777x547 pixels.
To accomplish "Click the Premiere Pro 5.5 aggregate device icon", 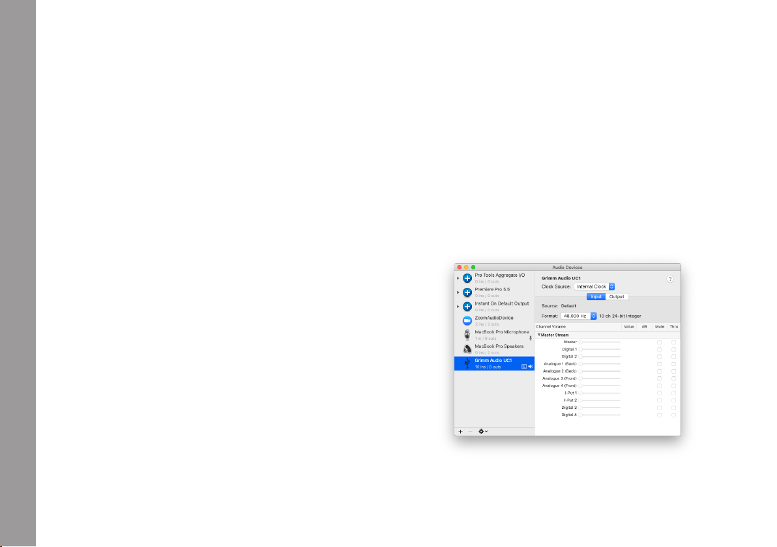I will [x=467, y=292].
